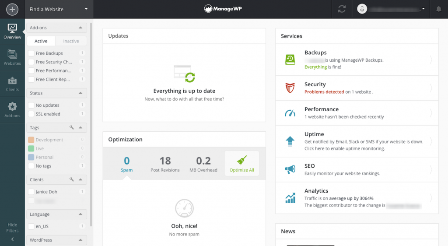
Task: Open the Find a Website dropdown
Action: (59, 9)
